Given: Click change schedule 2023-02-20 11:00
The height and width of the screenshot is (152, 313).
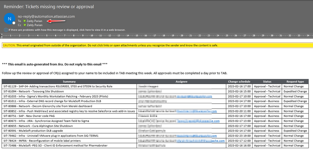Looking at the screenshot, I should coord(239,111).
